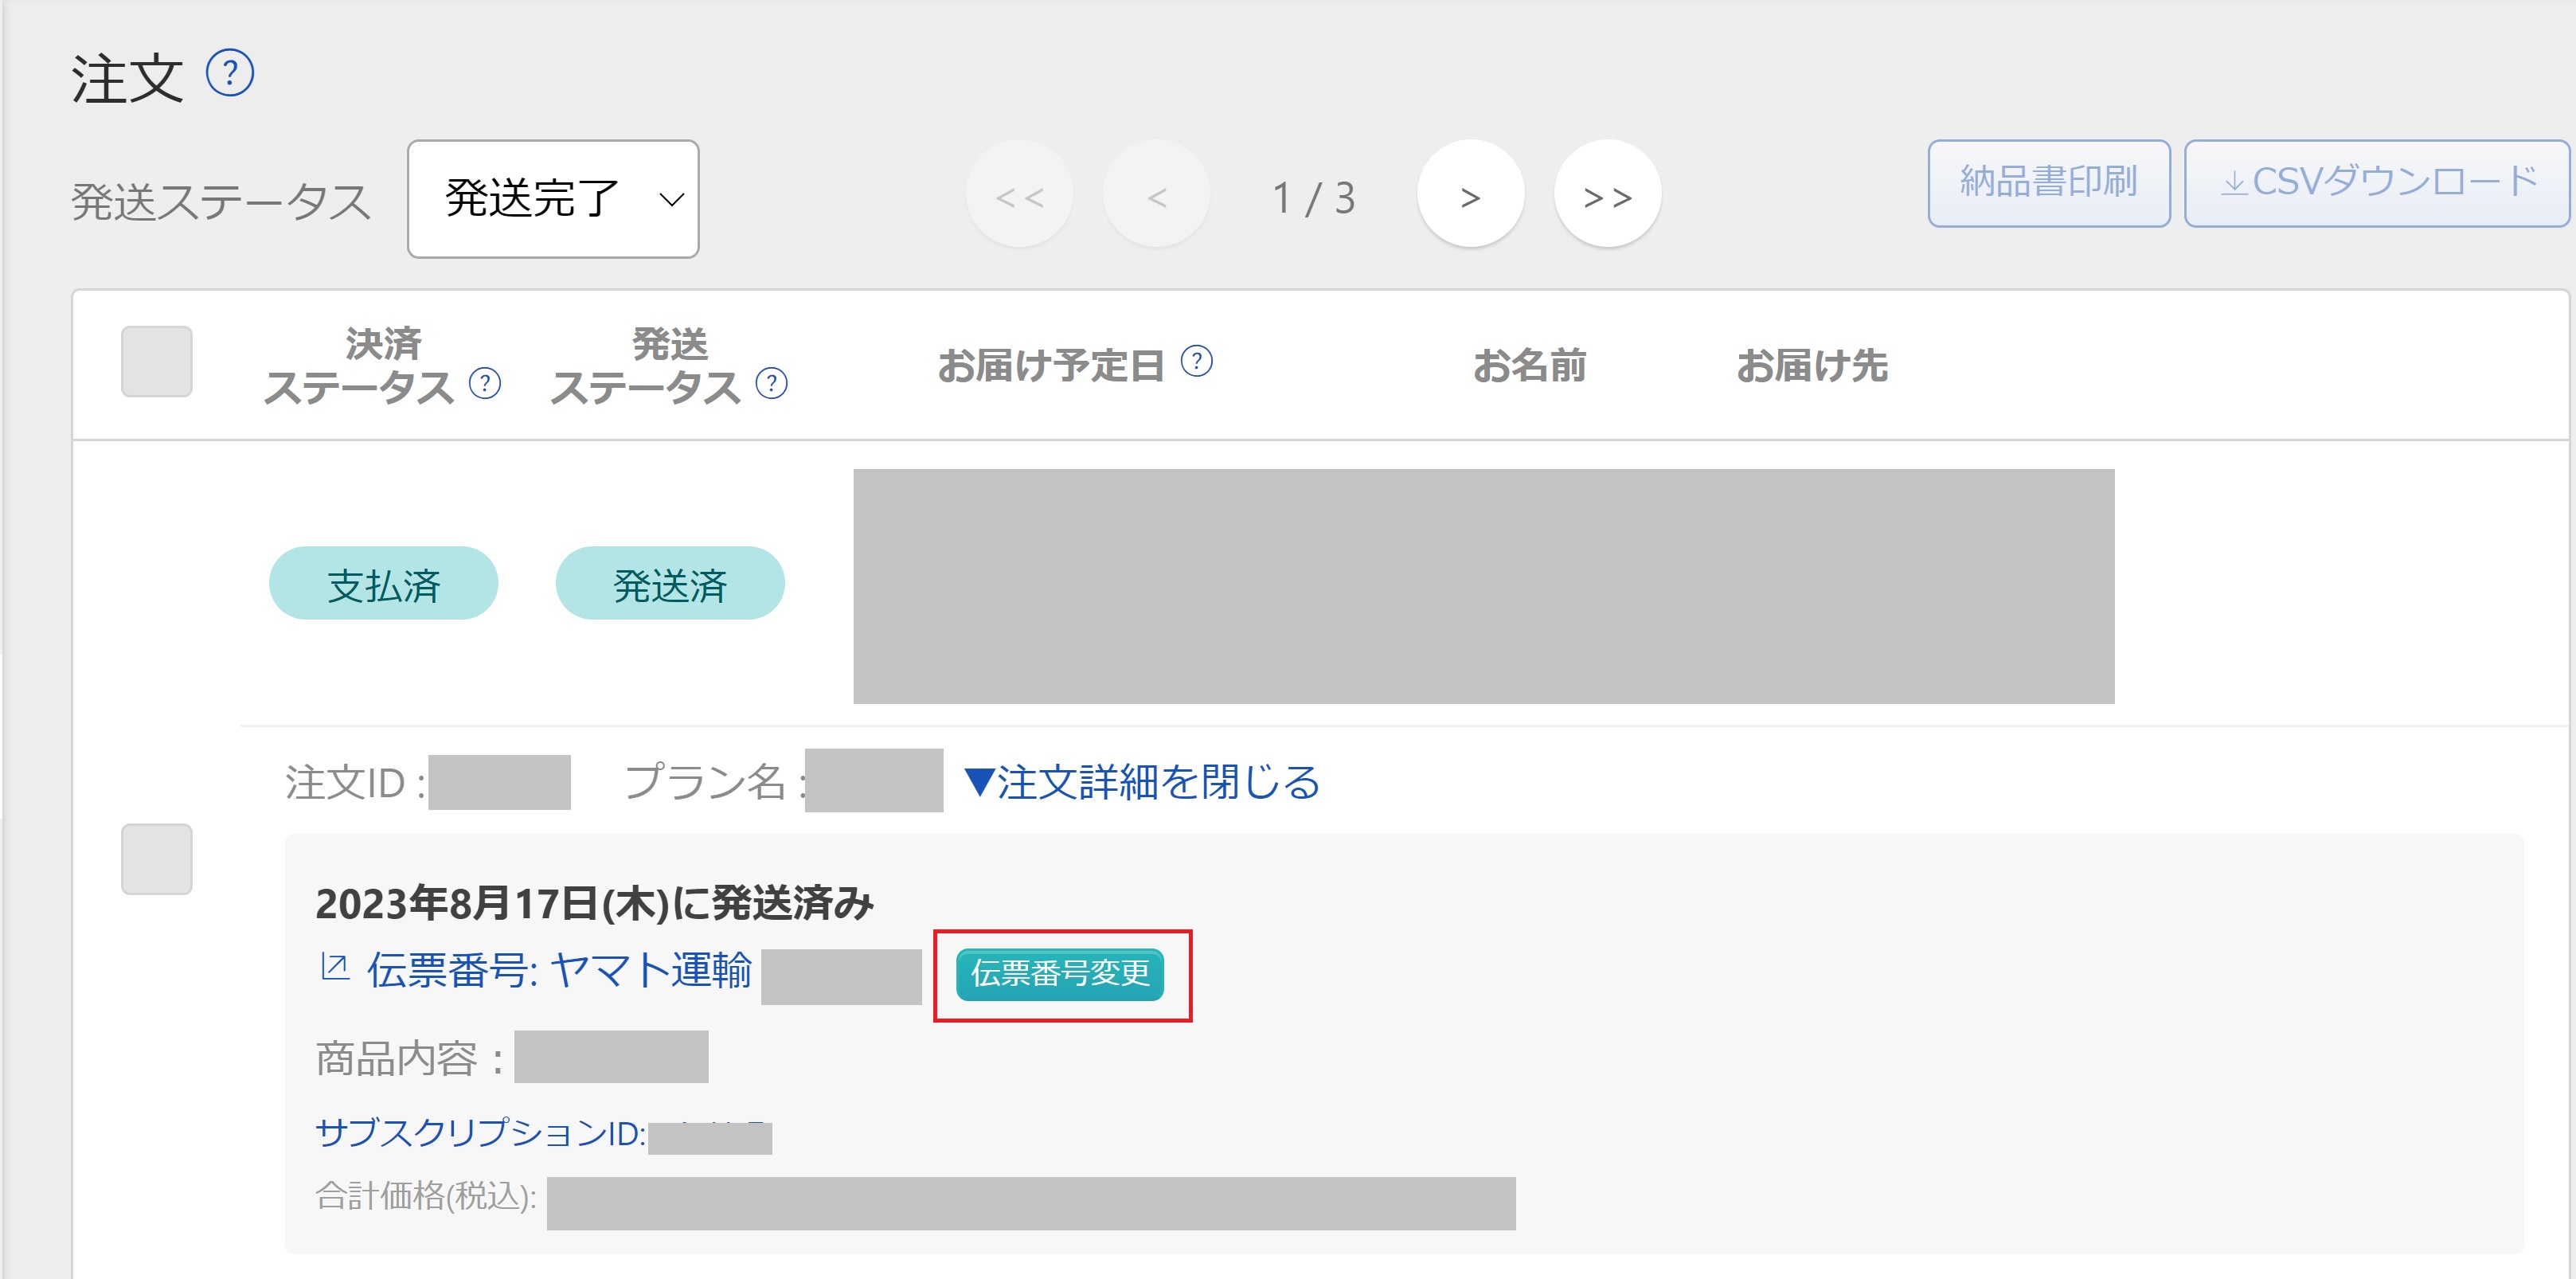Go to previous page with < button
Image resolution: width=2576 pixels, height=1279 pixels.
pos(1156,194)
